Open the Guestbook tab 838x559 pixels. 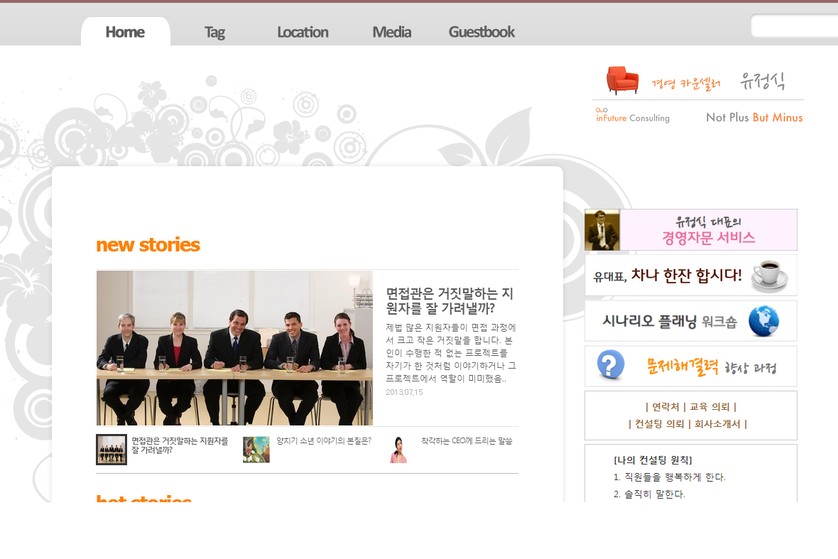481,31
